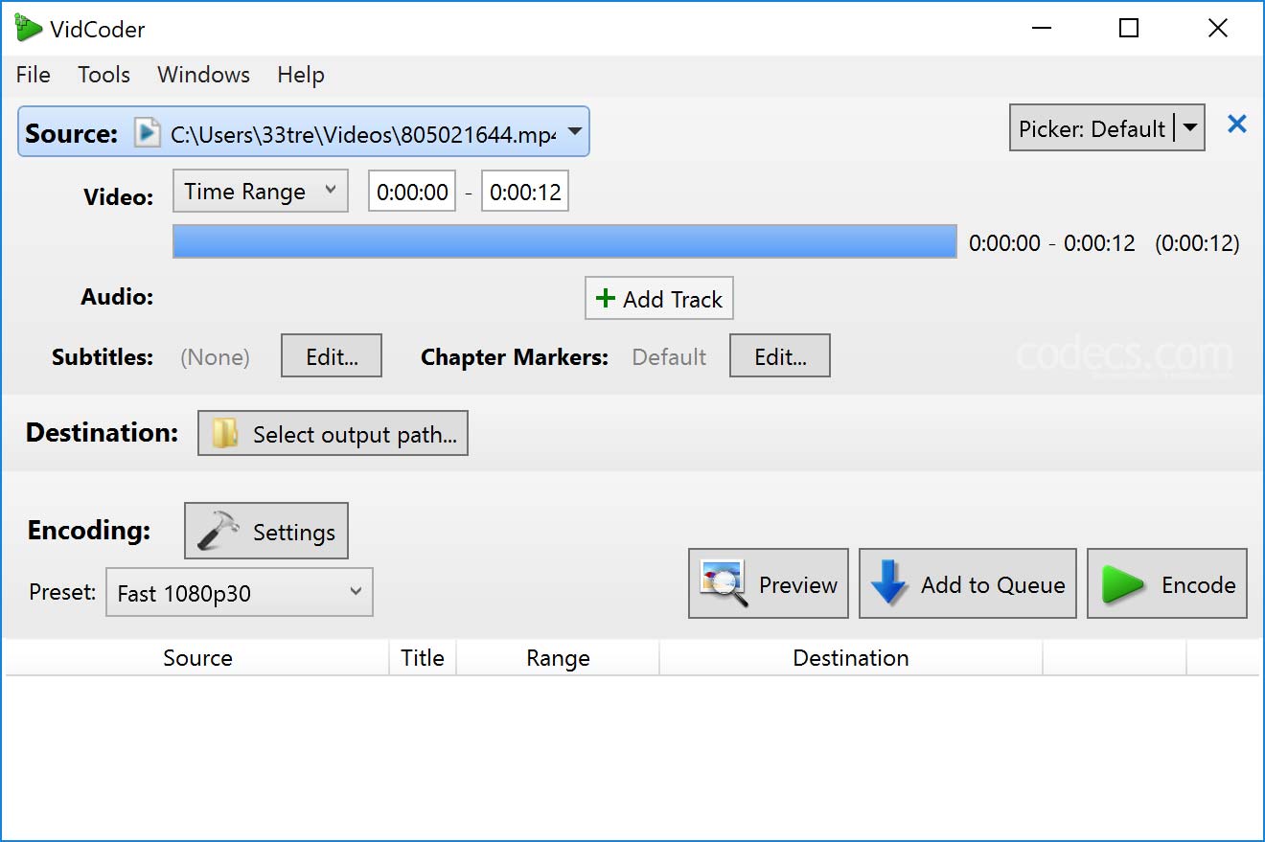This screenshot has height=842, width=1265.
Task: Click the blue video range bar
Action: click(564, 241)
